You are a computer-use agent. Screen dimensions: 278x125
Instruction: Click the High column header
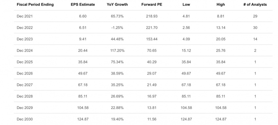pyautogui.click(x=221, y=5)
